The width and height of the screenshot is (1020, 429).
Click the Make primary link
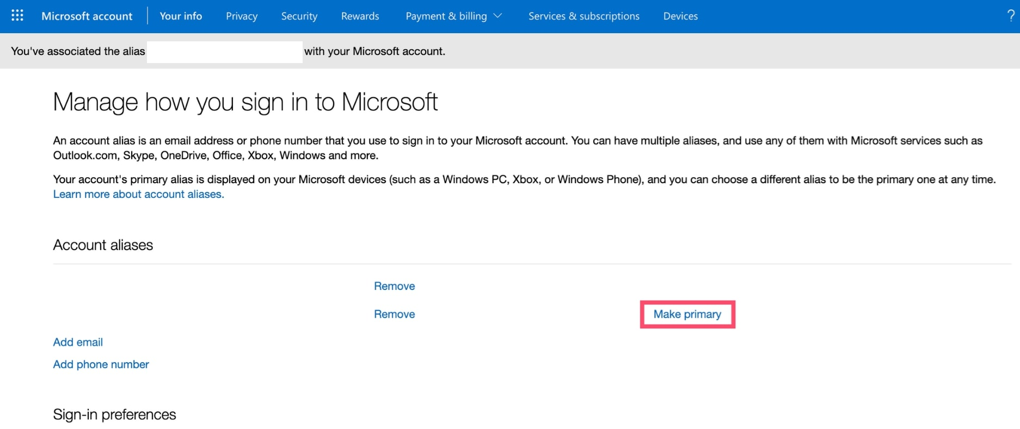(x=687, y=314)
